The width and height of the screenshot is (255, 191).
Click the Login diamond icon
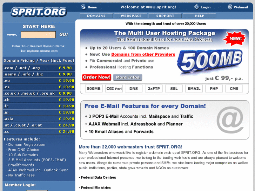pos(197,7)
